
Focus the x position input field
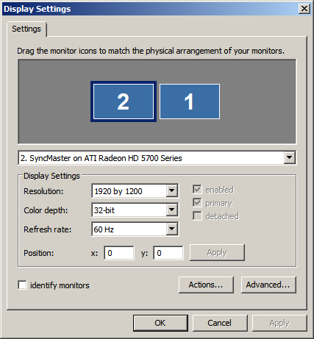[x=119, y=253]
